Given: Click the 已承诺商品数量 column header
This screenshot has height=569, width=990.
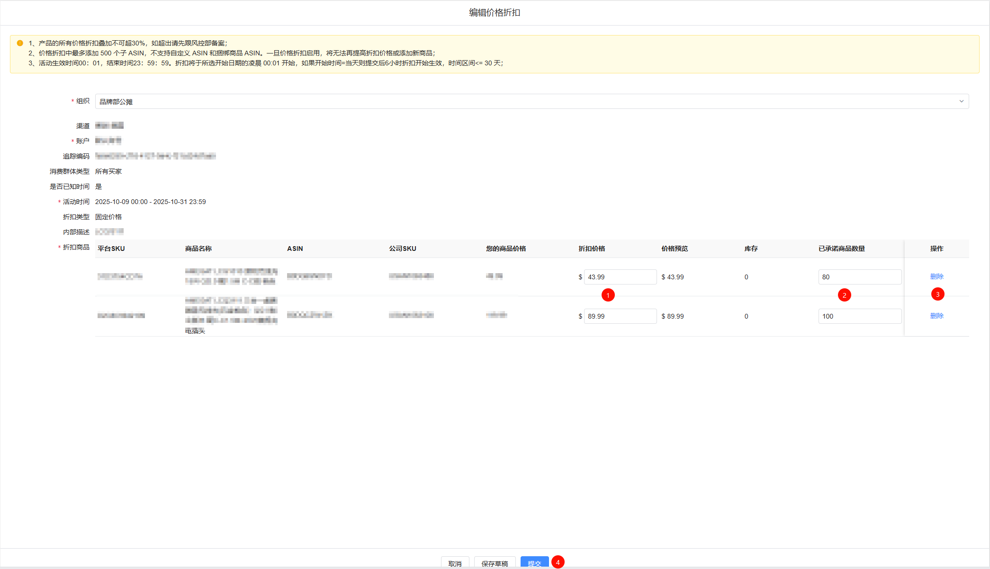Looking at the screenshot, I should (x=841, y=249).
